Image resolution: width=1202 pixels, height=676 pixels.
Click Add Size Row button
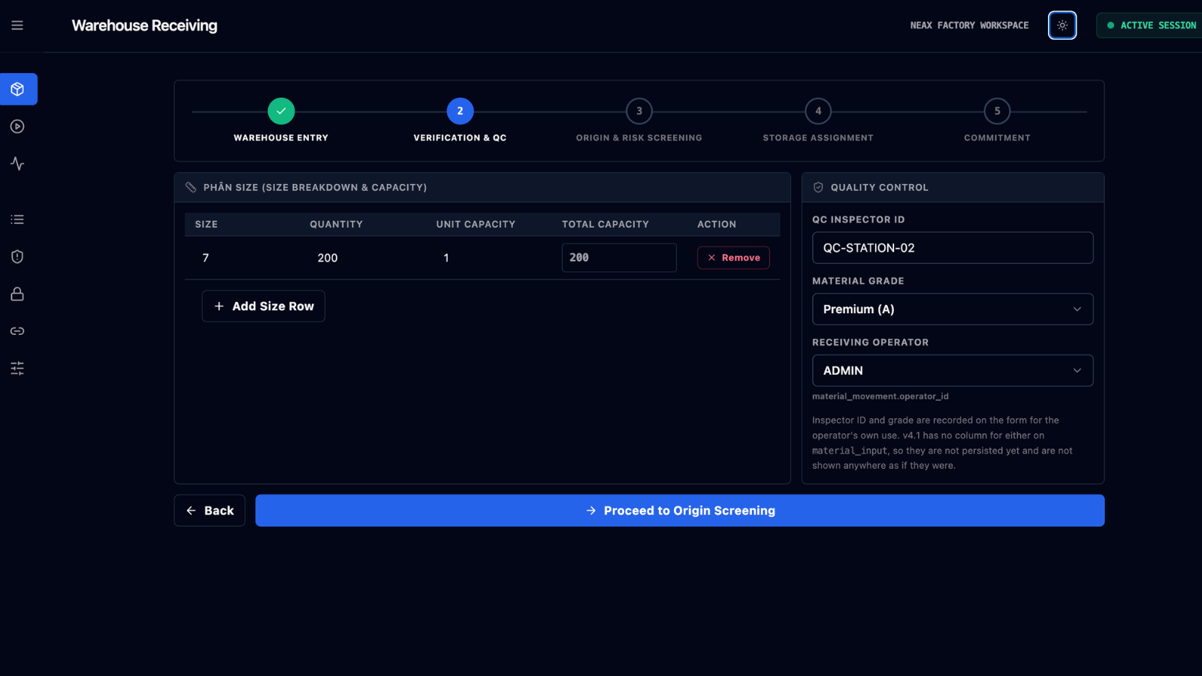(264, 306)
